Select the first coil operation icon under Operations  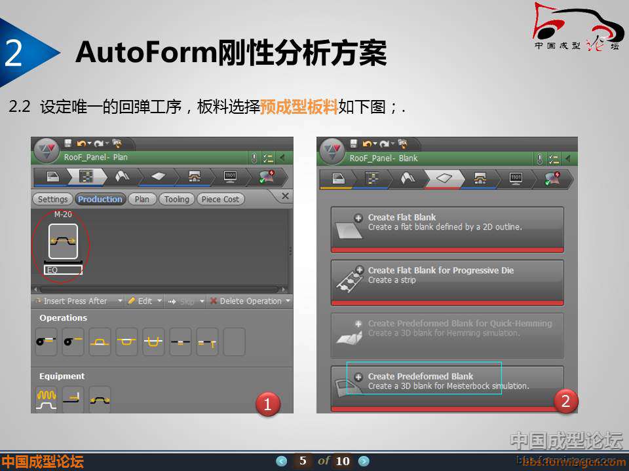46,341
